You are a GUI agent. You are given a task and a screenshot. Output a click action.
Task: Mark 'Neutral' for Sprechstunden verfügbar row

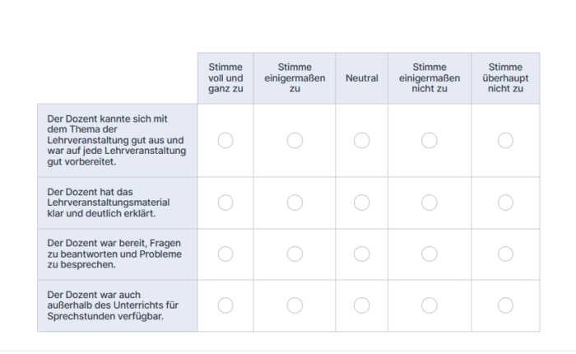tap(361, 305)
